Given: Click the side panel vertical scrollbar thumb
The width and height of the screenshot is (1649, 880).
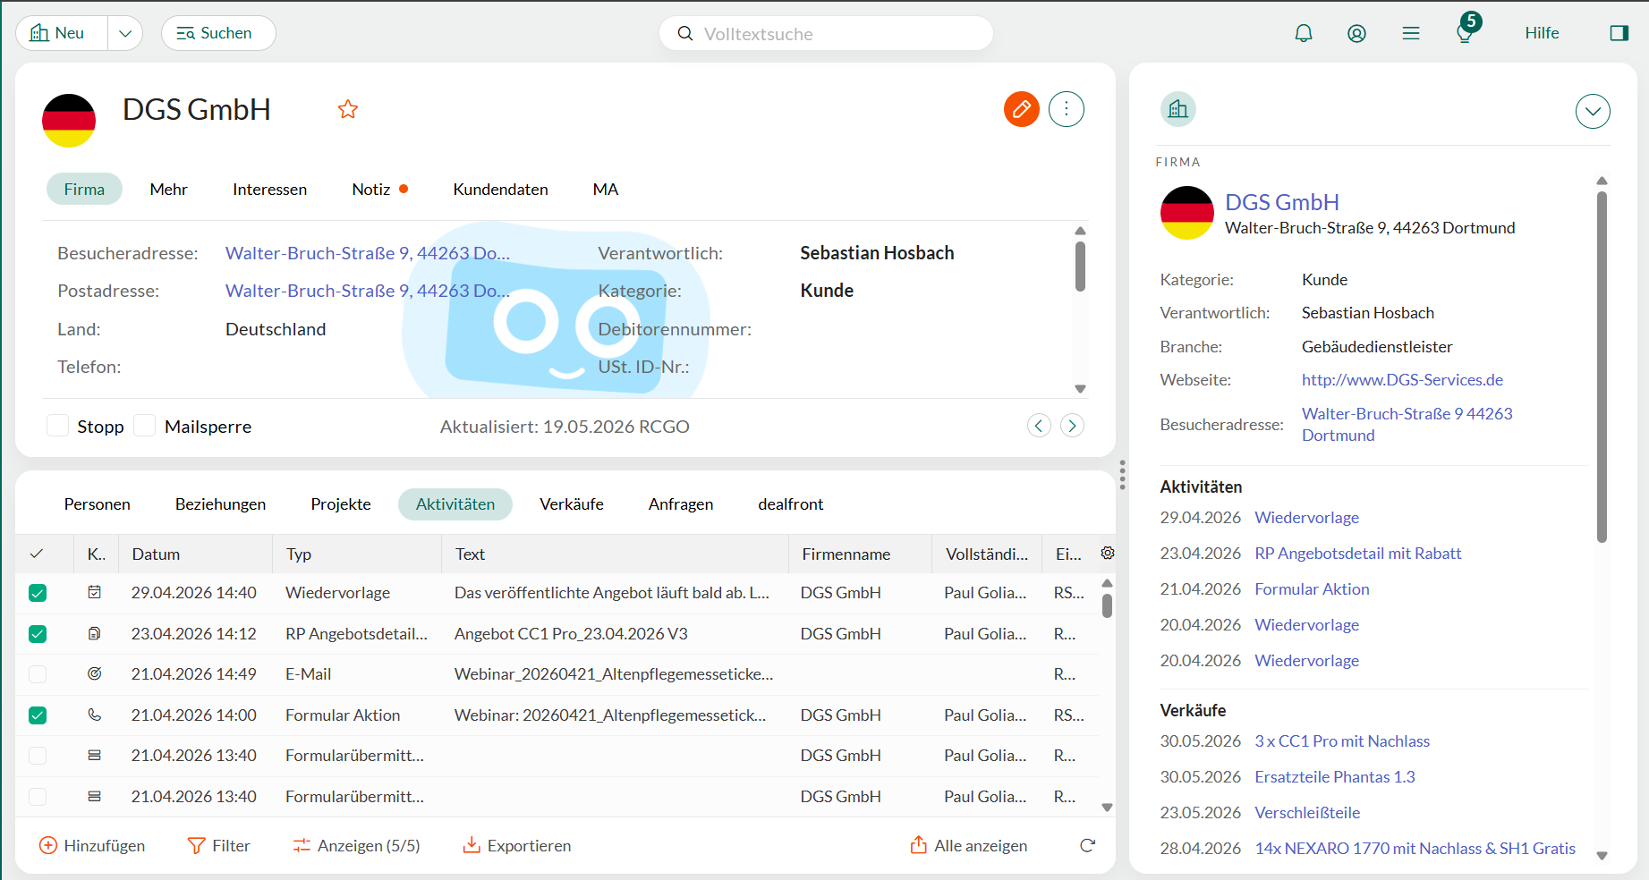Looking at the screenshot, I should pos(1602,367).
